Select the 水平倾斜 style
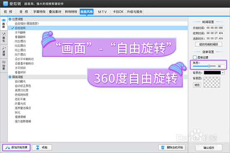The width and height of the screenshot is (230, 153). [x=20, y=68]
